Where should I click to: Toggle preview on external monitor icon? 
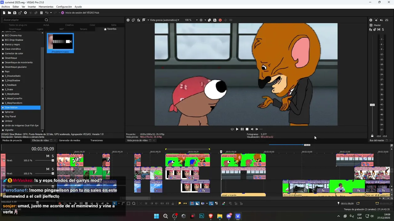[x=133, y=20]
